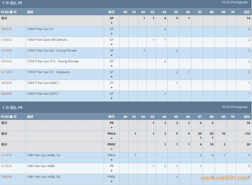Expand plus sign under PRDC totals row
The image size is (252, 185).
tap(111, 149)
